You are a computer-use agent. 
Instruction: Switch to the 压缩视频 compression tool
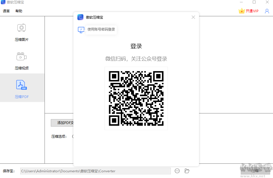tap(21, 60)
